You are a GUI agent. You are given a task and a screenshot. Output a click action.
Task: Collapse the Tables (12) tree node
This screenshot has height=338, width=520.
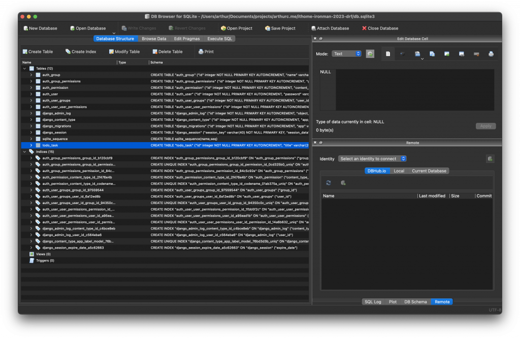(x=24, y=69)
